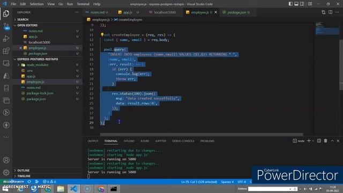This screenshot has height=193, width=343.
Task: Open the Selection menu
Action: (x=36, y=4)
